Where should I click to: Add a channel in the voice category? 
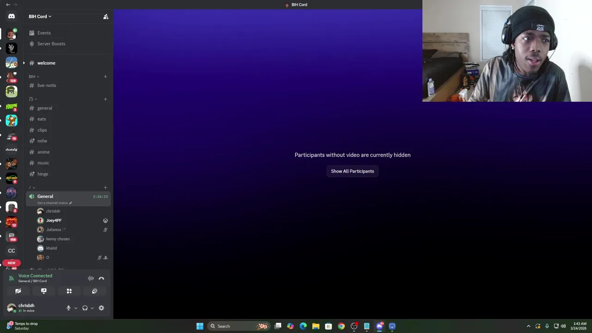[105, 187]
